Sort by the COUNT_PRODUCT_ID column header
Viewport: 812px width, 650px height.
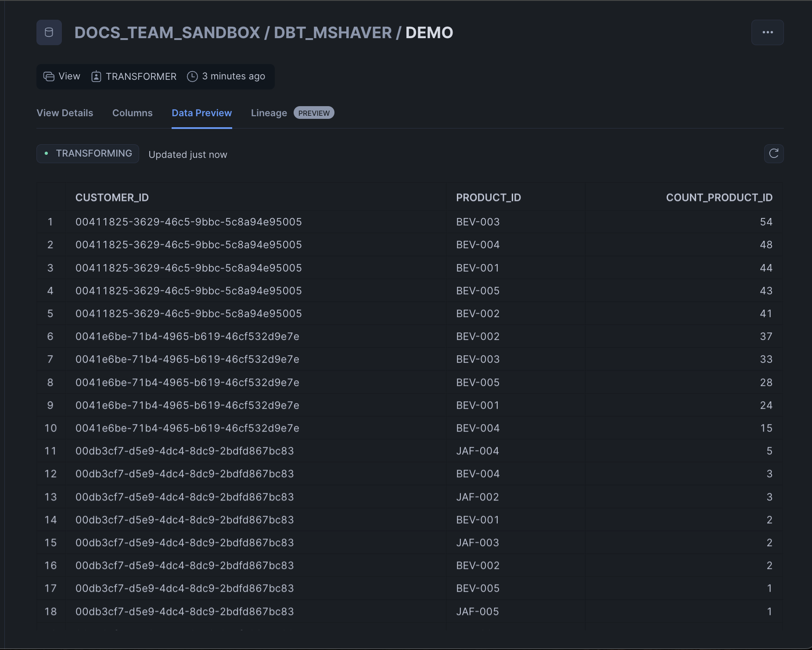(x=719, y=197)
